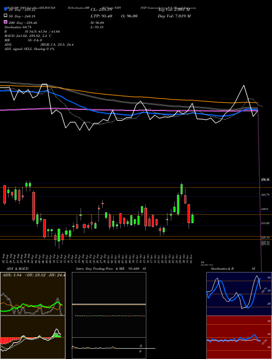The width and height of the screenshot is (272, 359).
Task: Click the tallest green candlestick near 256
Action: 182,189
